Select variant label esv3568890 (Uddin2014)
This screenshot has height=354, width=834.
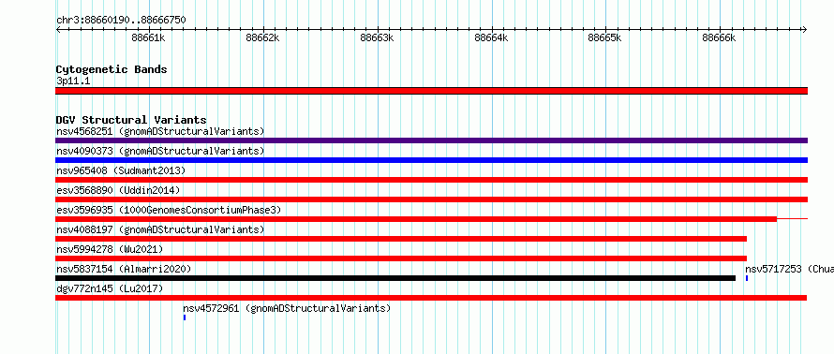click(x=118, y=190)
